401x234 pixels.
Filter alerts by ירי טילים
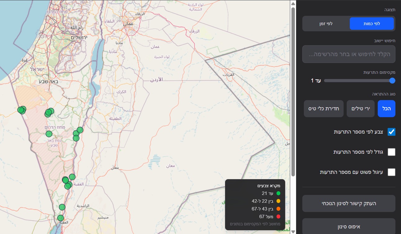360,108
